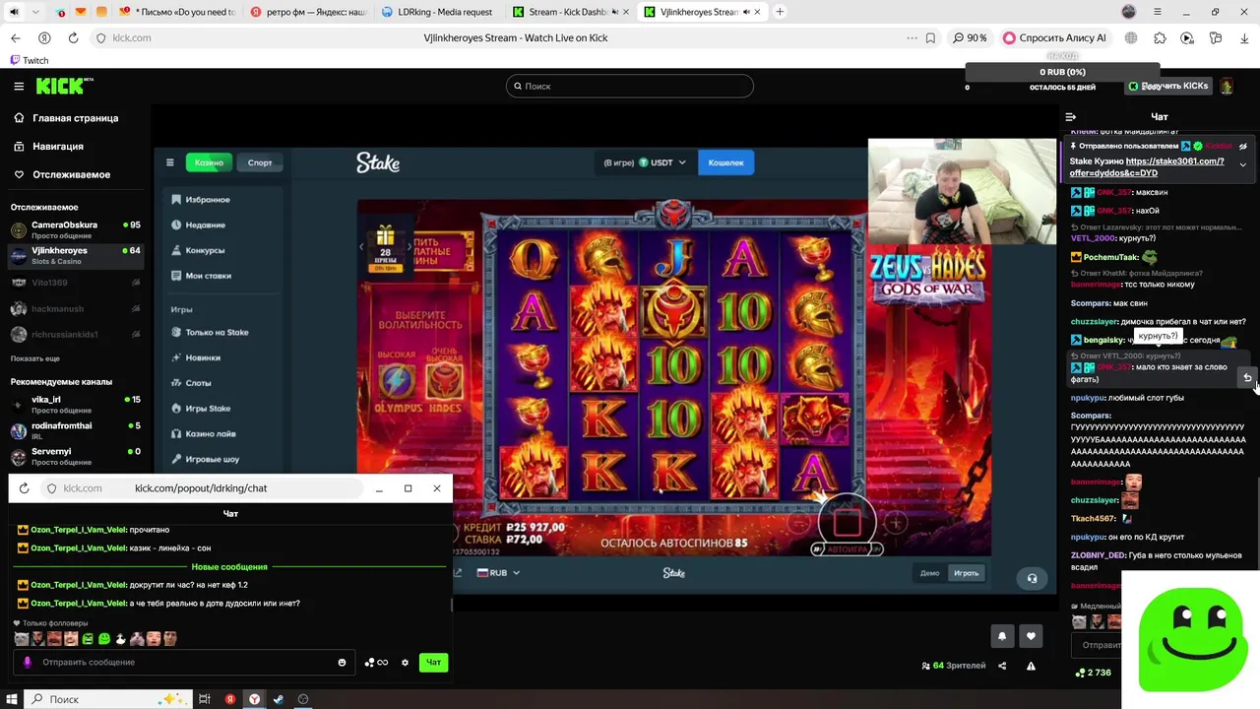
Task: Open Steam from taskbar
Action: (x=279, y=699)
